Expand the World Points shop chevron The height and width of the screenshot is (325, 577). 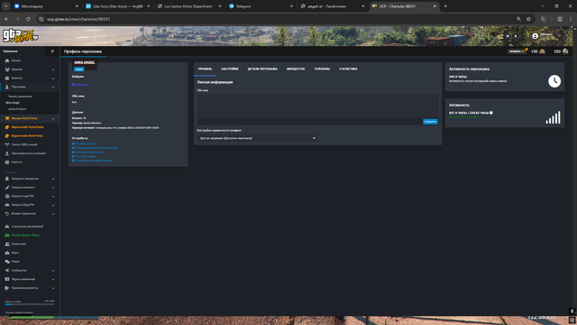[53, 119]
